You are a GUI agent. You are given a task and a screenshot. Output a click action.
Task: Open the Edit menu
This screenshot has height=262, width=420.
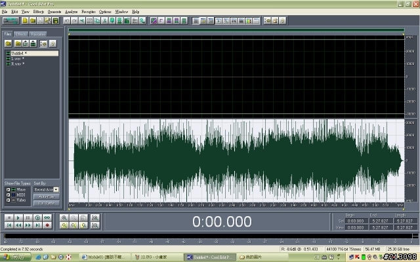[14, 12]
